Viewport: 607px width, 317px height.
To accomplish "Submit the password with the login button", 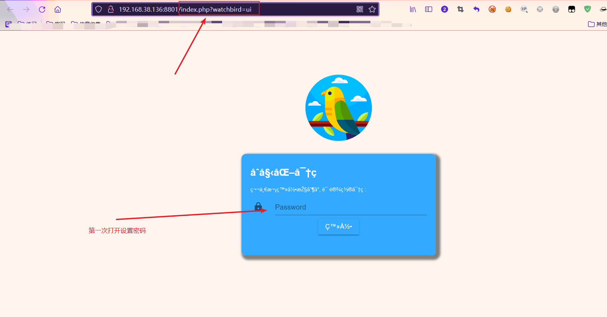I will click(339, 226).
